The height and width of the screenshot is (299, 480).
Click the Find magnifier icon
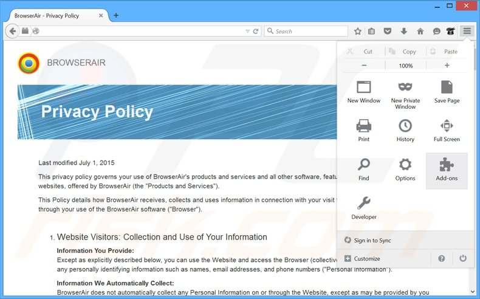click(364, 165)
